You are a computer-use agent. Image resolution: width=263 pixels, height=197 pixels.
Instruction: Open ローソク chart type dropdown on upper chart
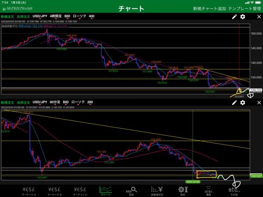[x=79, y=17]
